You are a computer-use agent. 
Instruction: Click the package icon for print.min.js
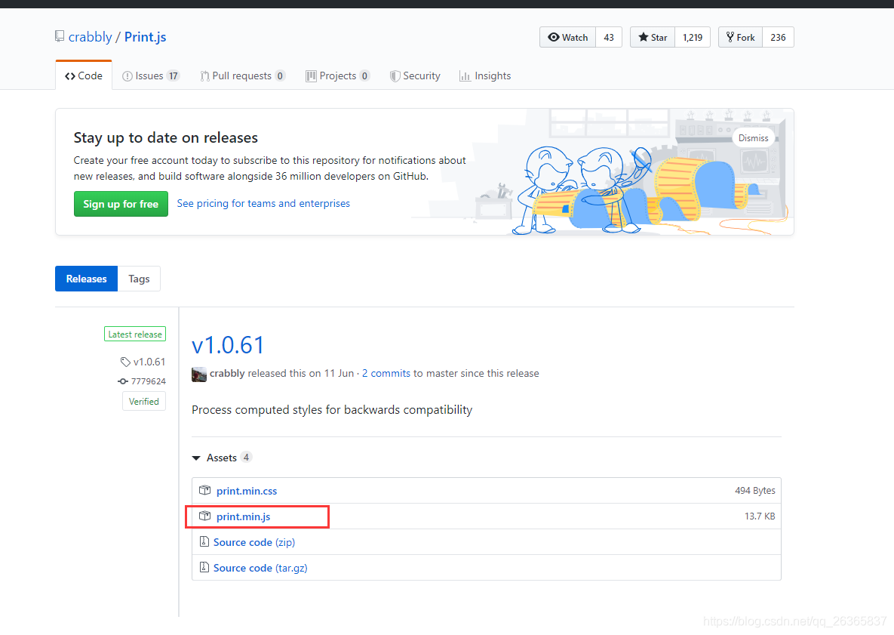[204, 516]
